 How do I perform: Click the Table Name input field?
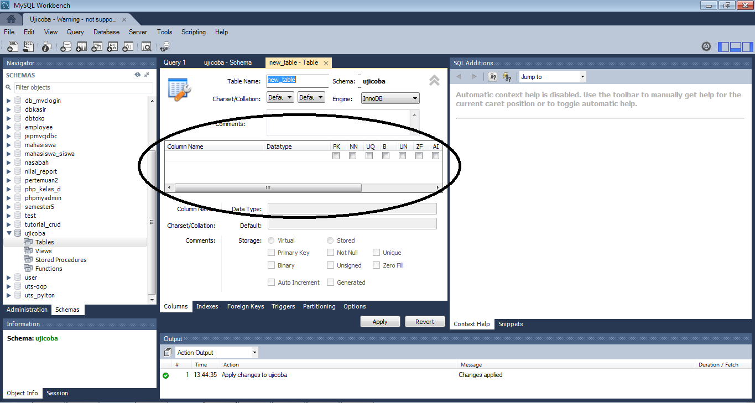[x=298, y=80]
